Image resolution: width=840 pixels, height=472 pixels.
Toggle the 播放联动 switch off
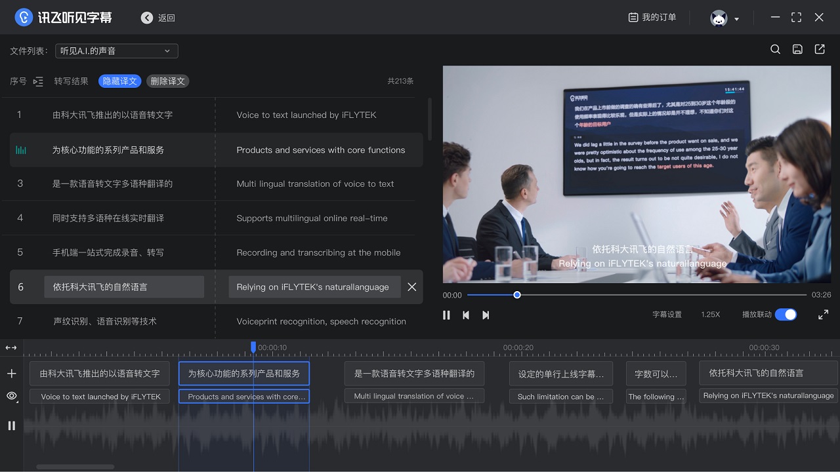(786, 315)
